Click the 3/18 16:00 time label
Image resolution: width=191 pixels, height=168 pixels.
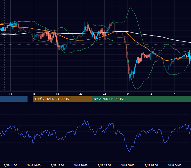tap(34, 165)
